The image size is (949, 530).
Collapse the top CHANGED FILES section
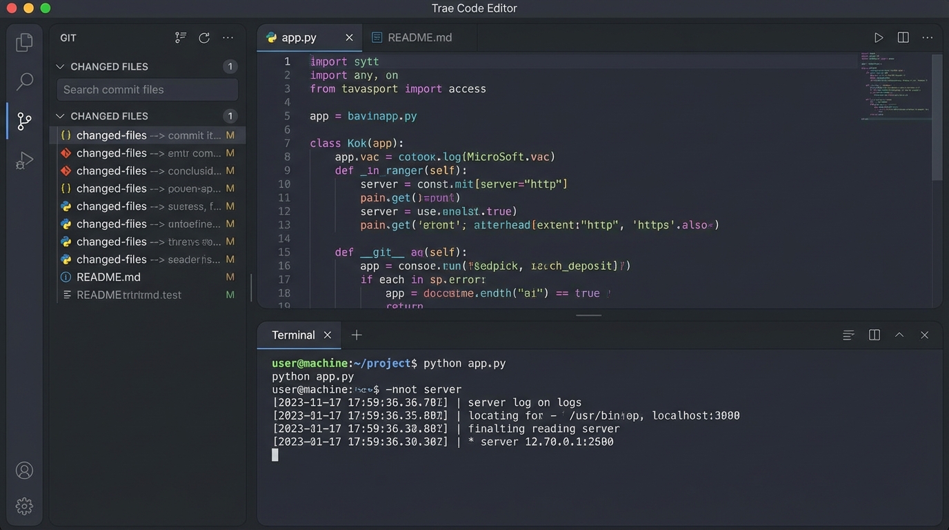(60, 66)
